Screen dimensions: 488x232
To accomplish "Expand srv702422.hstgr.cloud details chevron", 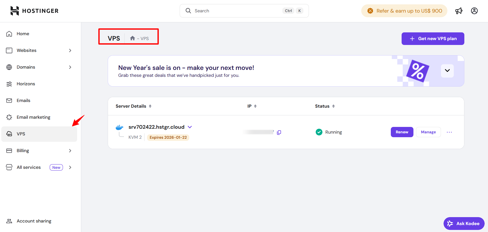I will pyautogui.click(x=190, y=127).
